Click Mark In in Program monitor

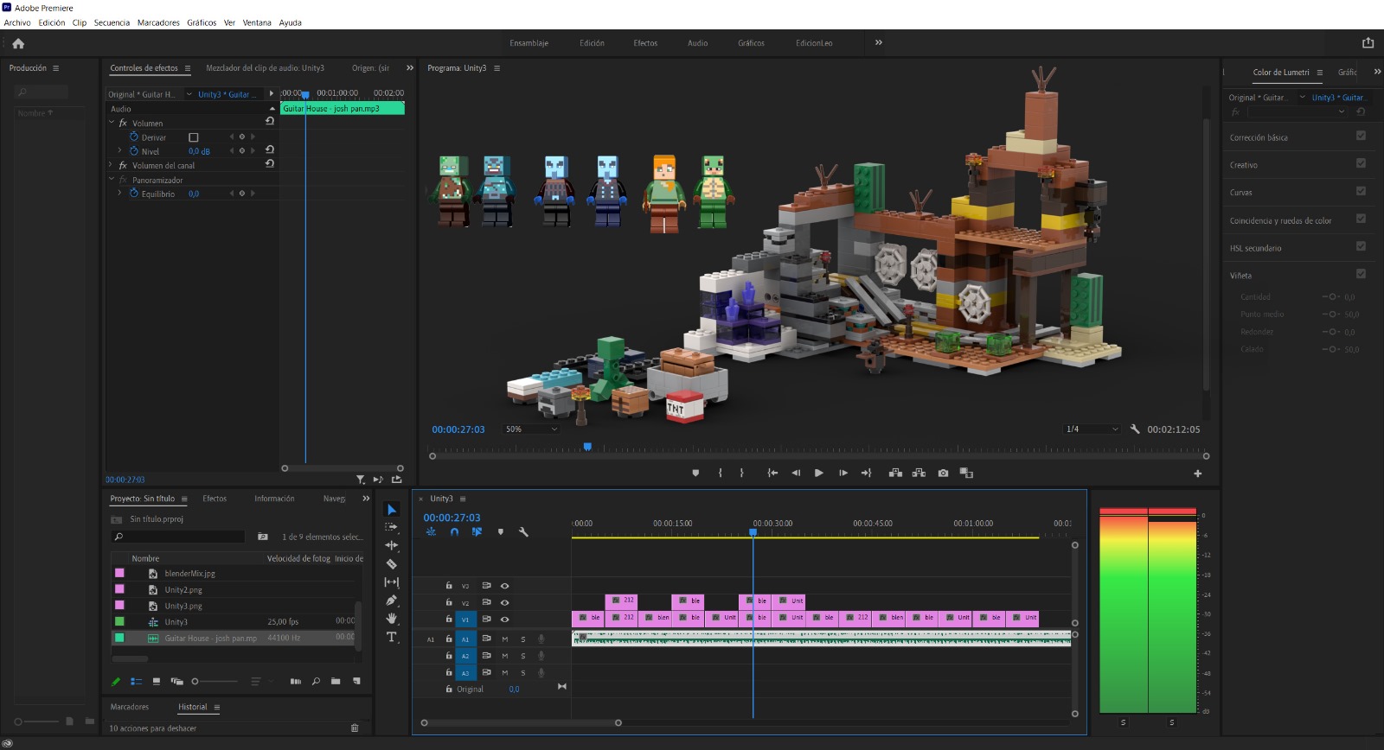tap(720, 474)
